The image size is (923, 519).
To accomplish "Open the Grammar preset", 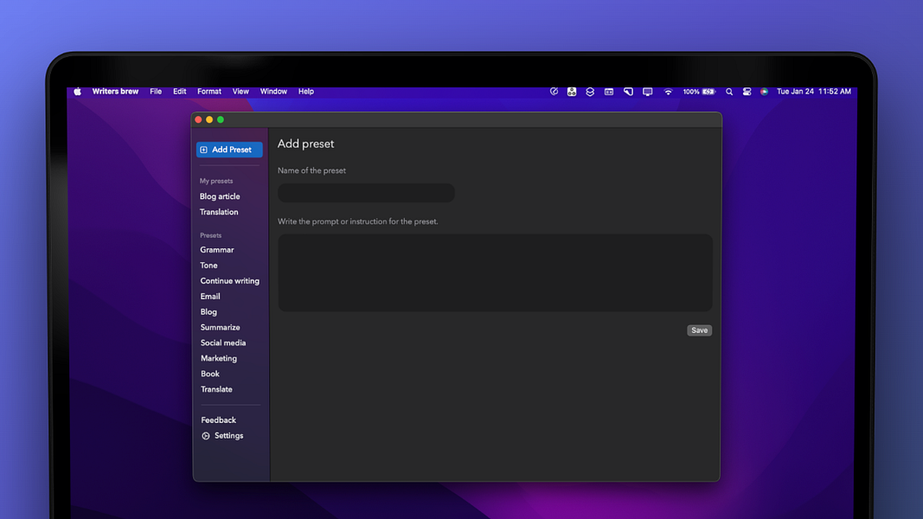I will [x=216, y=249].
